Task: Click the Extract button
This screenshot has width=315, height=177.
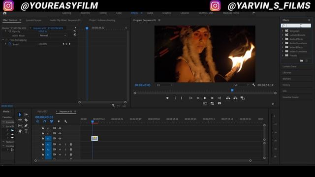Action: click(x=235, y=98)
